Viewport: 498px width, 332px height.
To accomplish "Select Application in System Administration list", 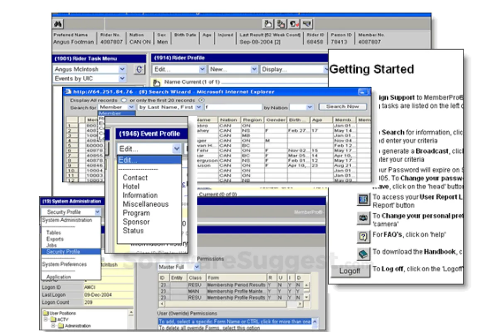I will [59, 277].
